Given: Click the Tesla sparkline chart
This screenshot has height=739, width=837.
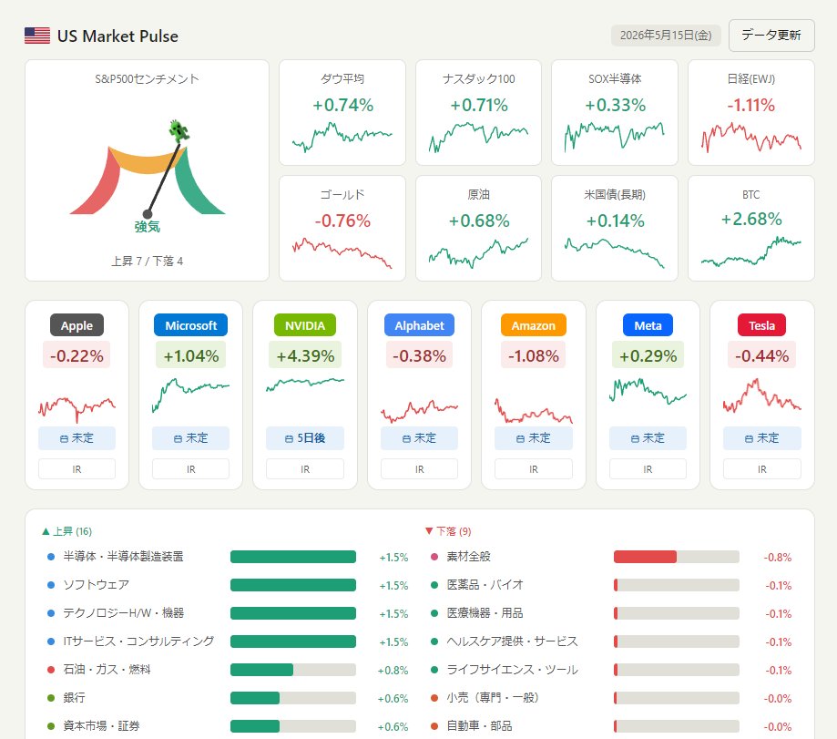Looking at the screenshot, I should [761, 396].
